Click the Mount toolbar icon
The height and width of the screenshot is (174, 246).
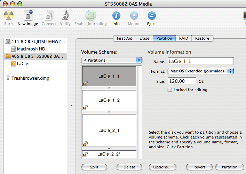(134, 18)
